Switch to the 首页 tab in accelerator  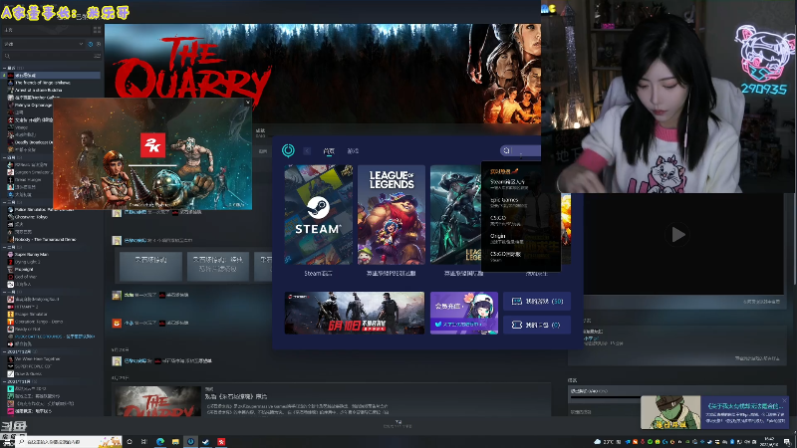point(329,151)
